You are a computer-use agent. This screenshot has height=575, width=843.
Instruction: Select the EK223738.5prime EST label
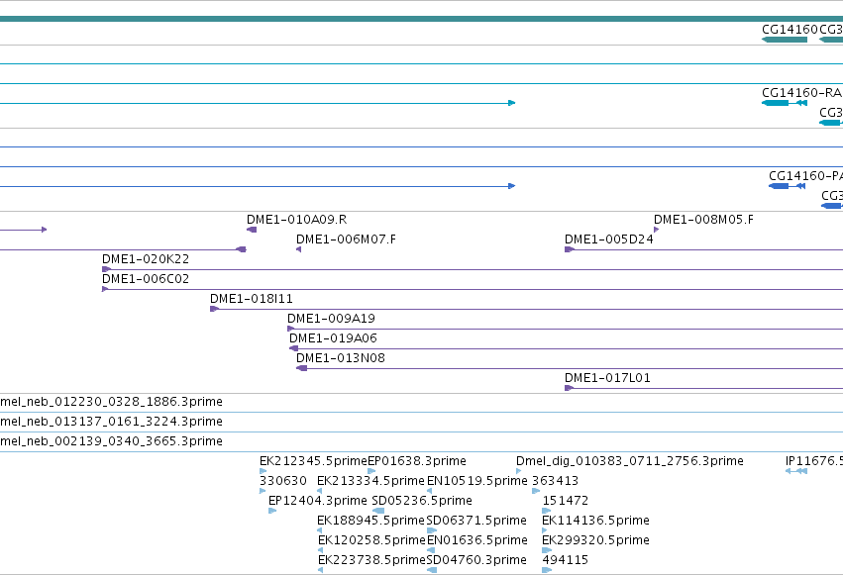tap(371, 561)
